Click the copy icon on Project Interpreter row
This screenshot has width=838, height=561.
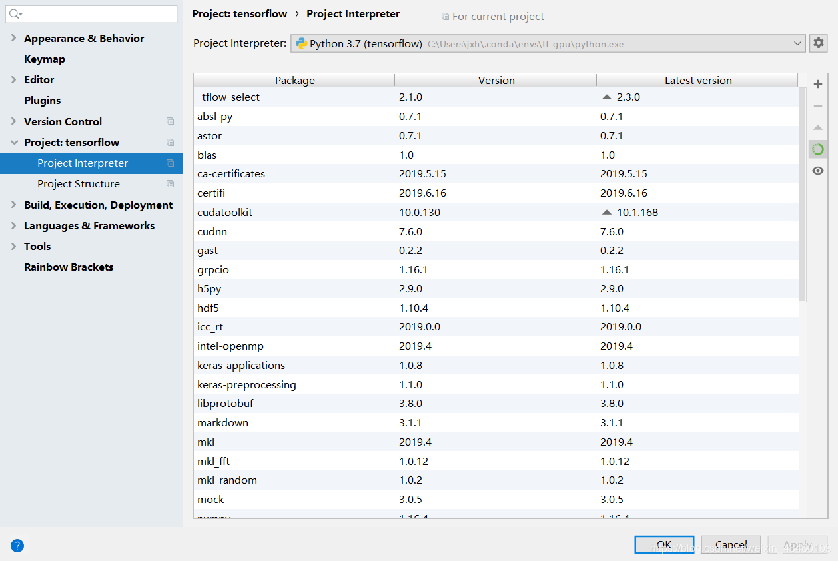[x=170, y=163]
